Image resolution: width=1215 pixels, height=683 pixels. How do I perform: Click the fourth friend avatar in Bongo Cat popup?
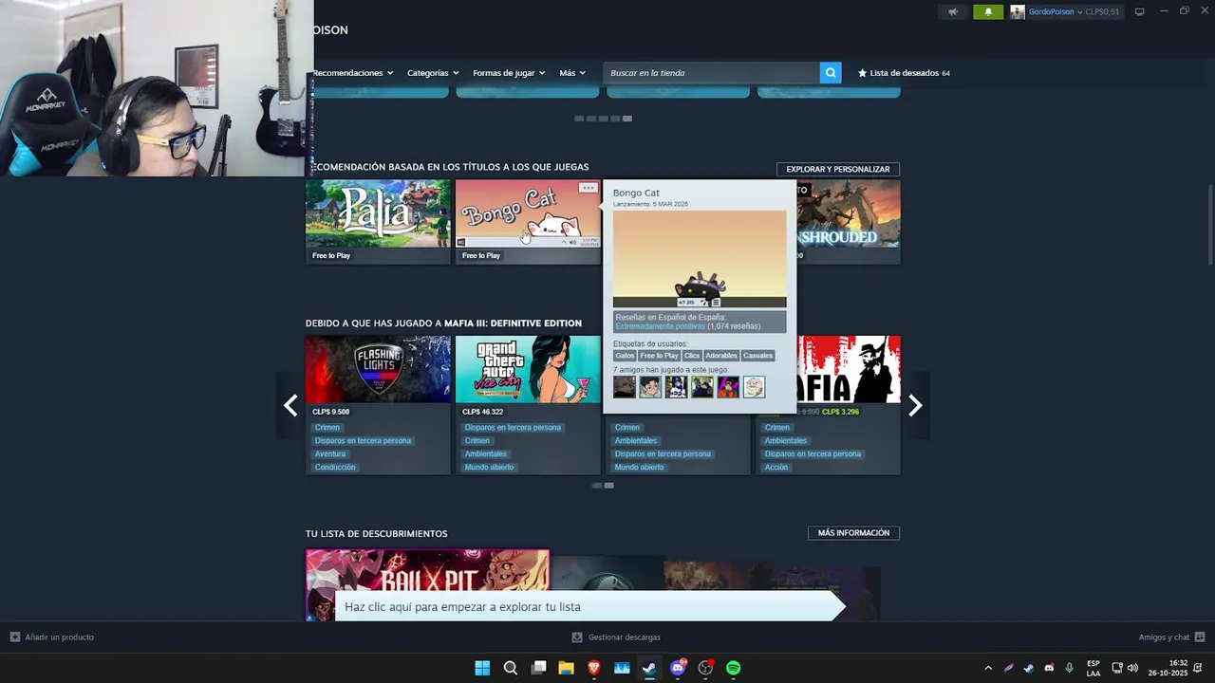click(701, 387)
